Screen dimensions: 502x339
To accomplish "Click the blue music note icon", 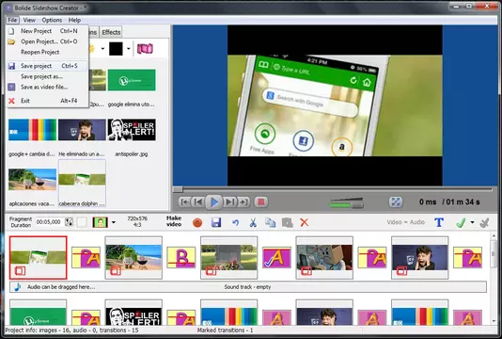I will [18, 287].
